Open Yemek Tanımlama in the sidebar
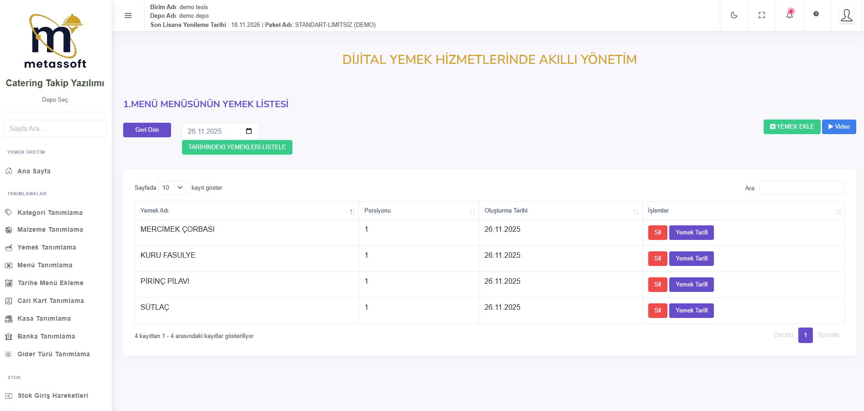The width and height of the screenshot is (864, 411). (47, 248)
